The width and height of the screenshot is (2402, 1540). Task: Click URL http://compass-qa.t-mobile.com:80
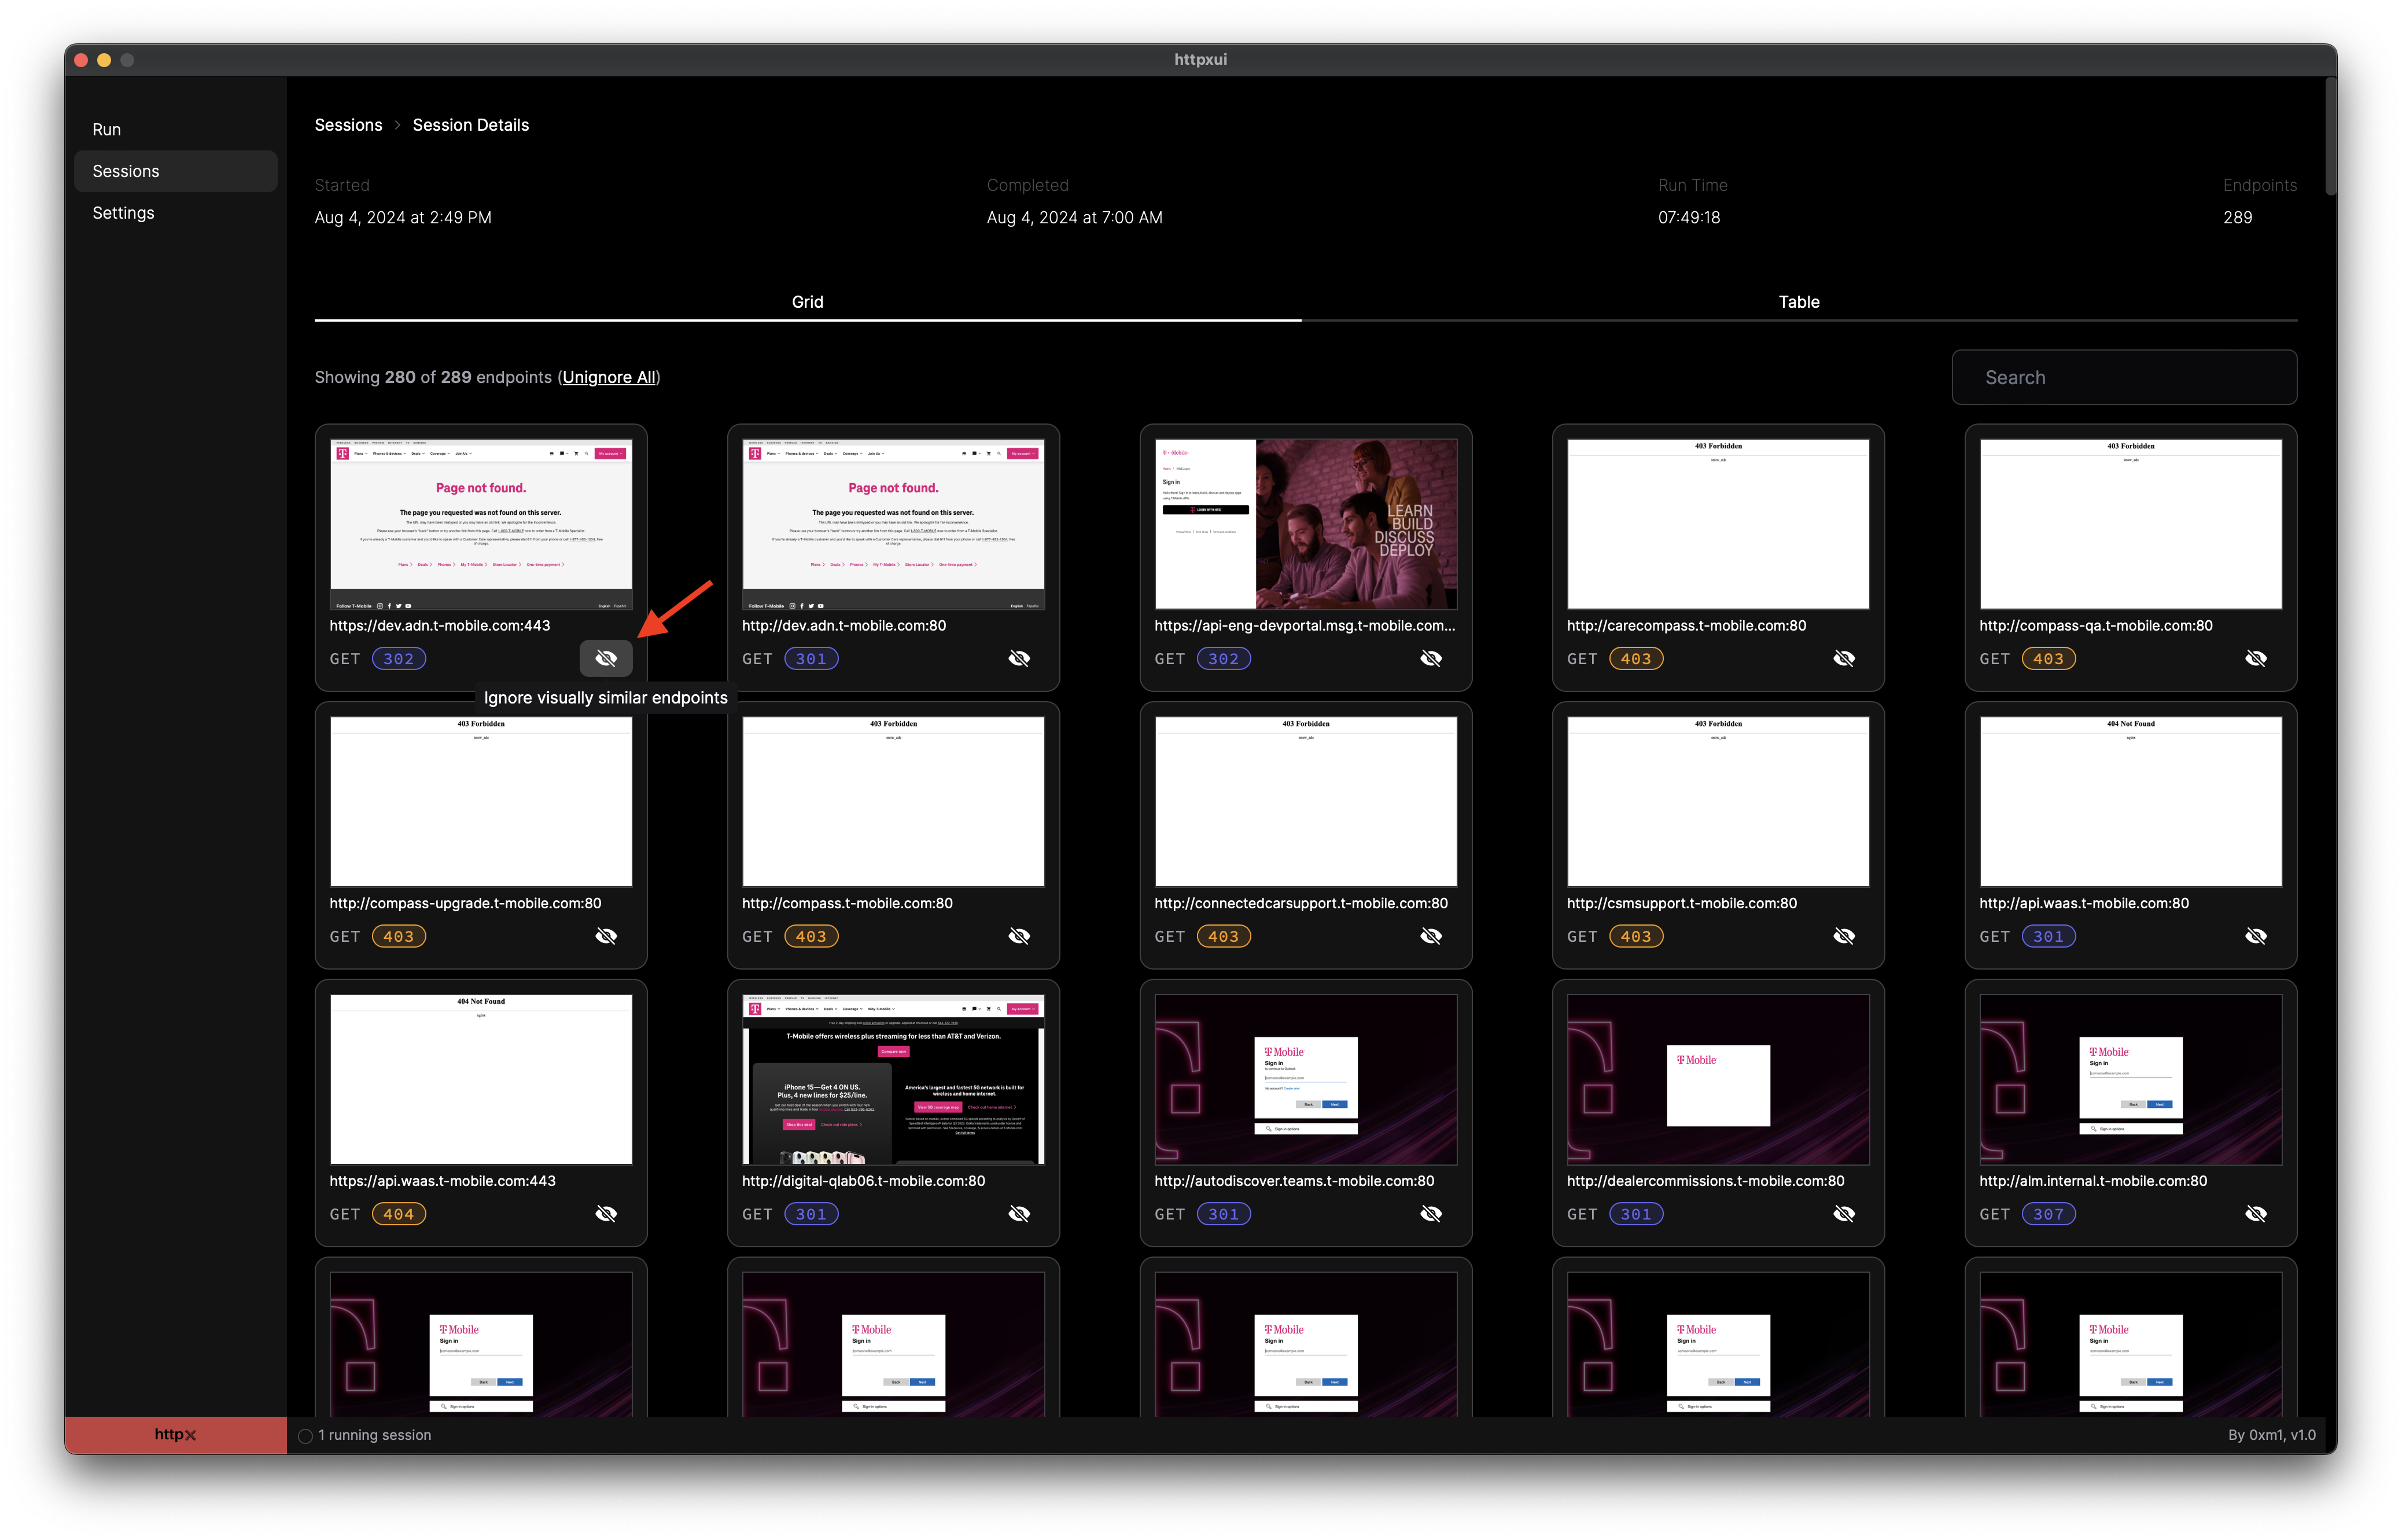[2096, 625]
